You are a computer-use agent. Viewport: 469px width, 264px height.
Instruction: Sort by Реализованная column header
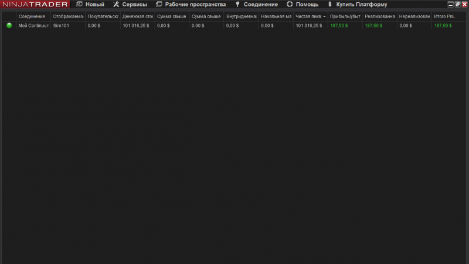tap(379, 16)
